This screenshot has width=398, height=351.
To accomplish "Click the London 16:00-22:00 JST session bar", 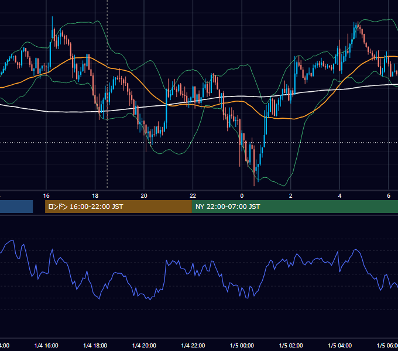I will click(x=118, y=207).
